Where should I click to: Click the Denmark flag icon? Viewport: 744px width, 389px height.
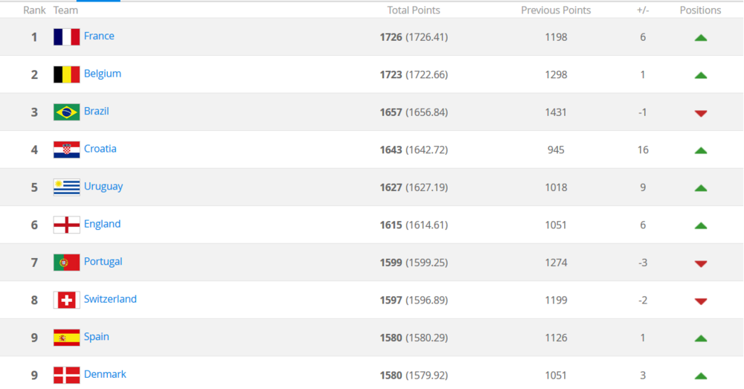66,375
